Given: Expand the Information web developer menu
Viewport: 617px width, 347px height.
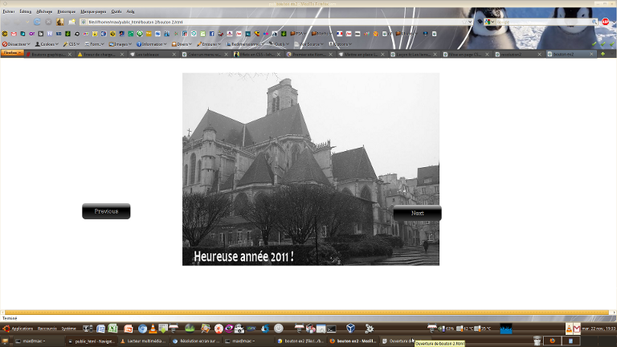Looking at the screenshot, I should [152, 44].
